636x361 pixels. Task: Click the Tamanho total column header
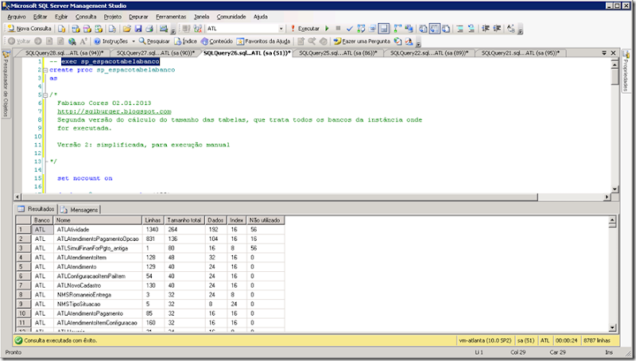[184, 219]
